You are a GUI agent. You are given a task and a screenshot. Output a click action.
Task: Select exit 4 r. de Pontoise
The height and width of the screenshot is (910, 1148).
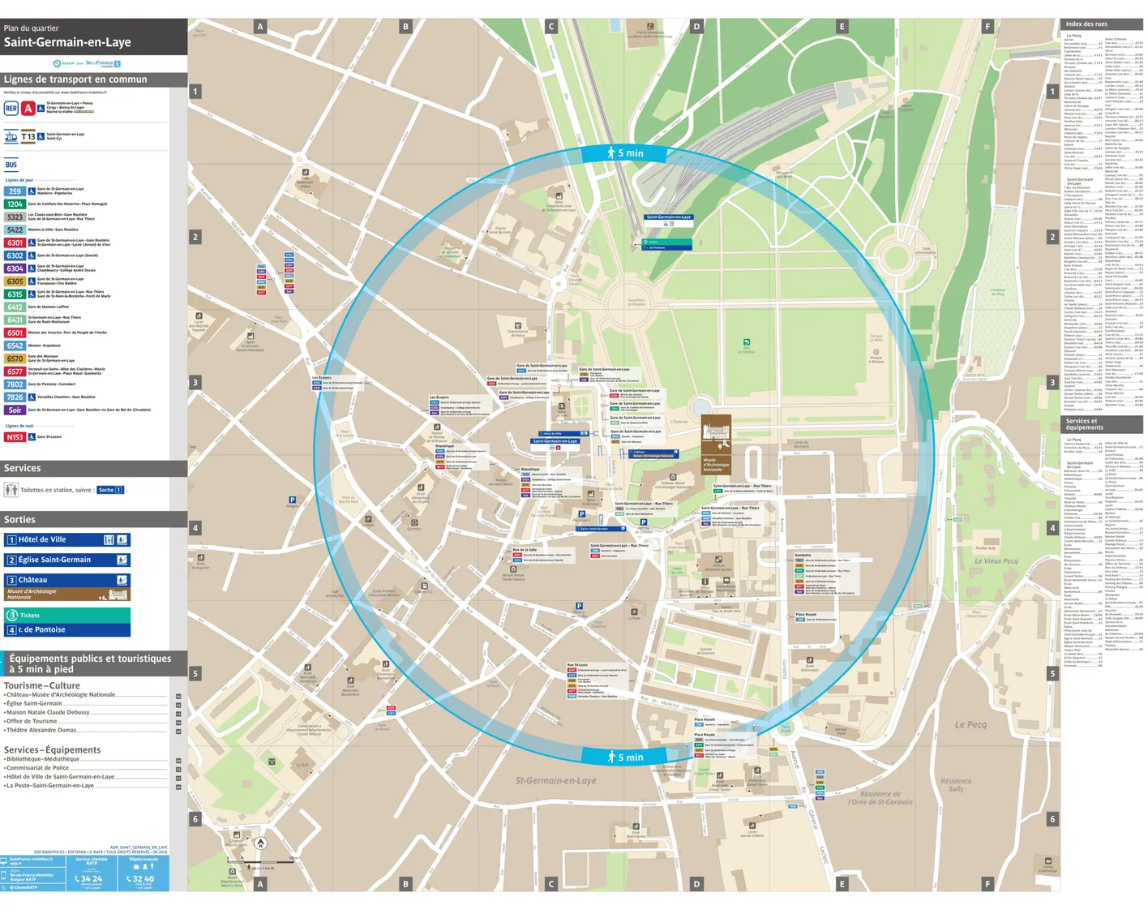[67, 629]
